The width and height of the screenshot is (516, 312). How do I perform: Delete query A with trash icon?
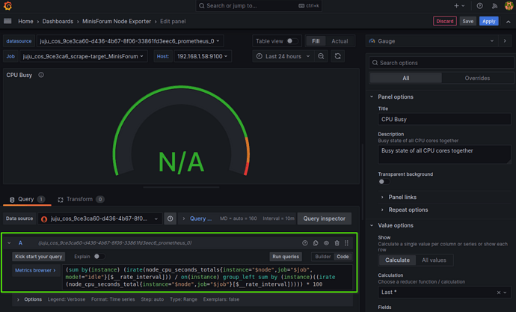(x=337, y=243)
